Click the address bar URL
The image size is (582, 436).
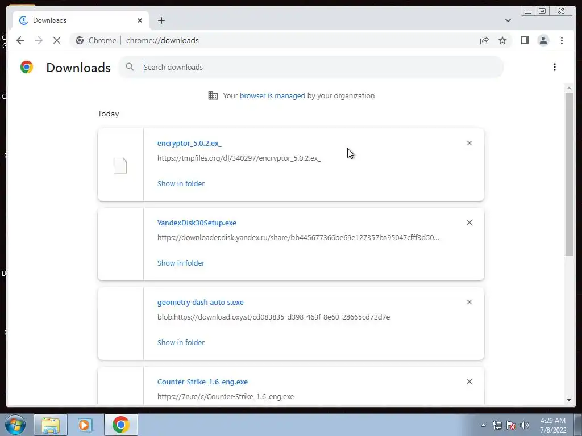point(162,40)
